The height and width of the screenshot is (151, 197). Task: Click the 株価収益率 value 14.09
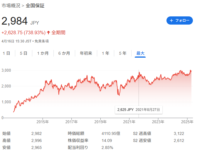[x=107, y=140]
